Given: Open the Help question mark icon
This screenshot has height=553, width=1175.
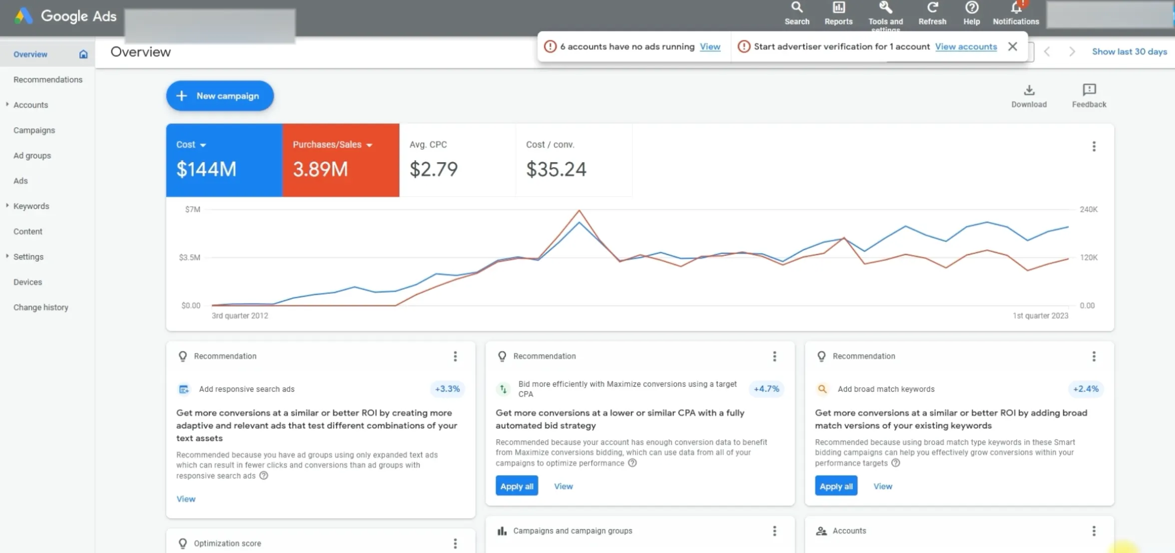Looking at the screenshot, I should pos(971,13).
